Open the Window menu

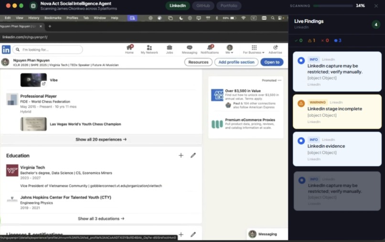tap(100, 18)
